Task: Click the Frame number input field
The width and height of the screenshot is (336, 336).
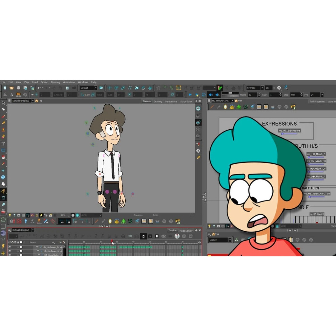Action: pos(252,94)
